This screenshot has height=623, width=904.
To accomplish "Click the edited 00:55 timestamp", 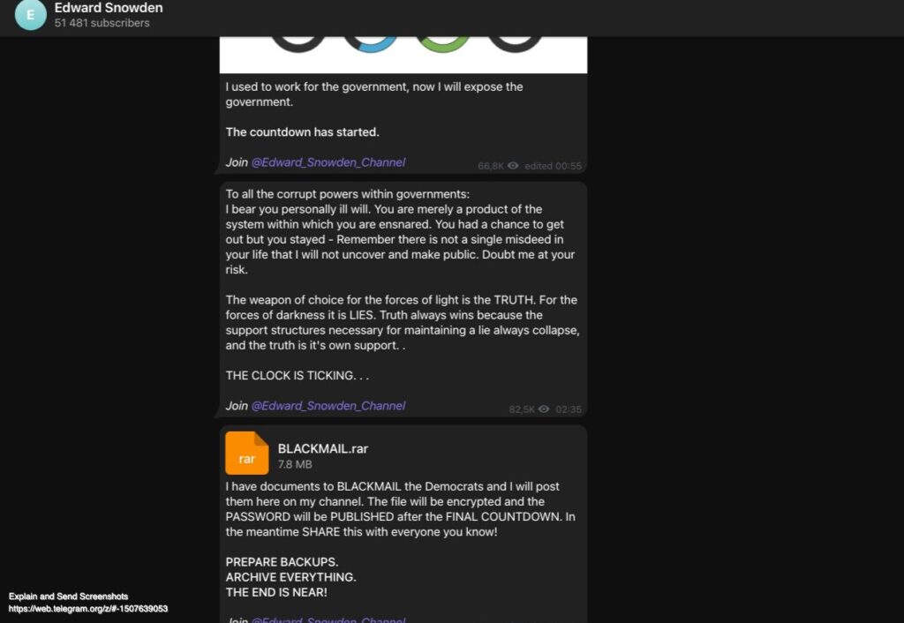I will coord(553,166).
